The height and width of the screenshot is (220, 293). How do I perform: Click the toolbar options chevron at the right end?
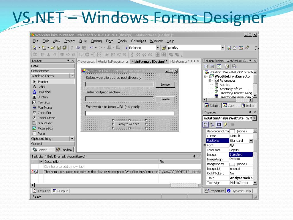coord(255,48)
